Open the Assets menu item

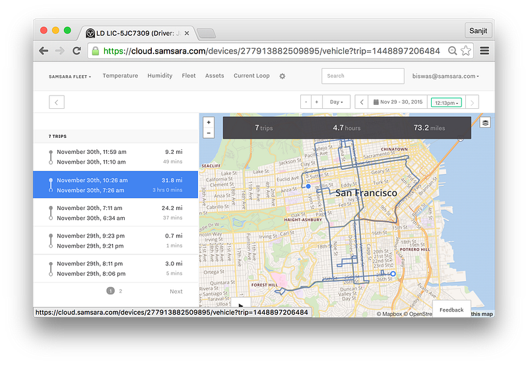coord(214,76)
